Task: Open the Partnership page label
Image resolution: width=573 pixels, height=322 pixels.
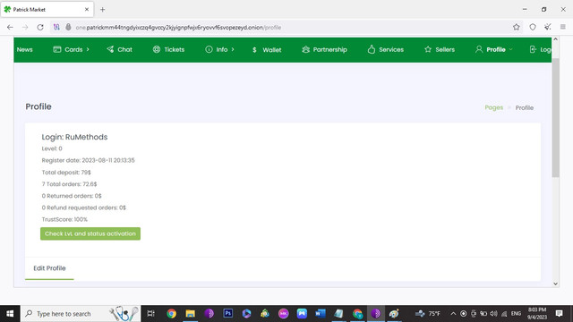Action: coord(330,50)
